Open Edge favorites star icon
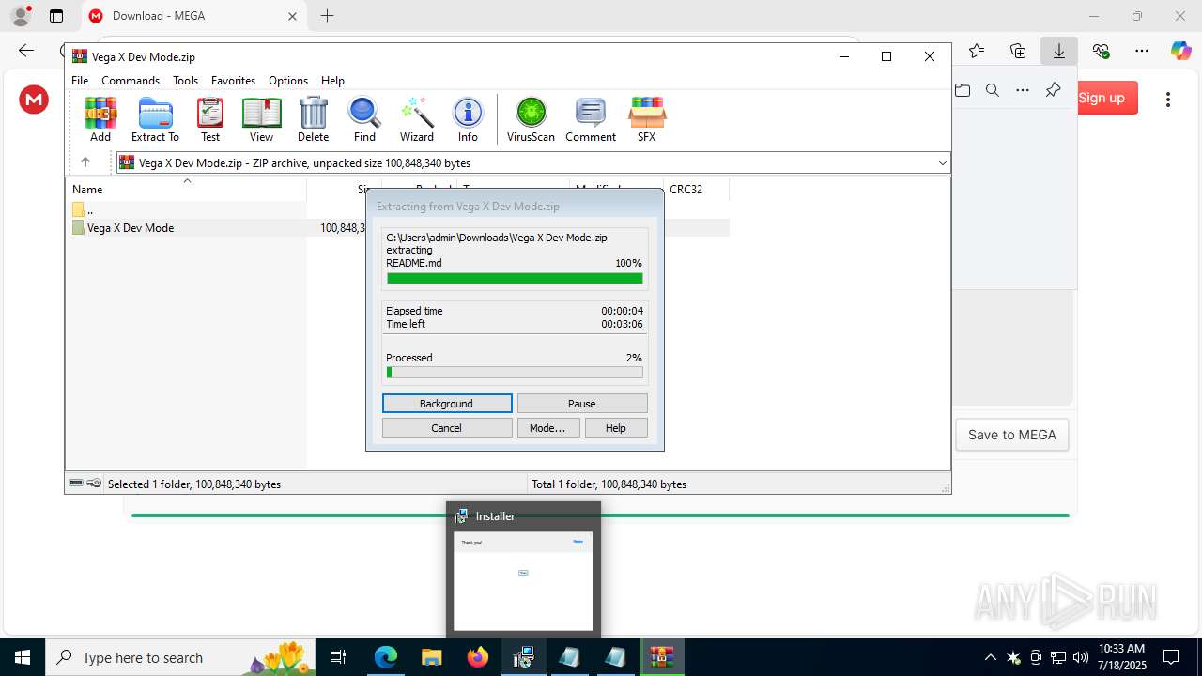1202x676 pixels. tap(977, 51)
